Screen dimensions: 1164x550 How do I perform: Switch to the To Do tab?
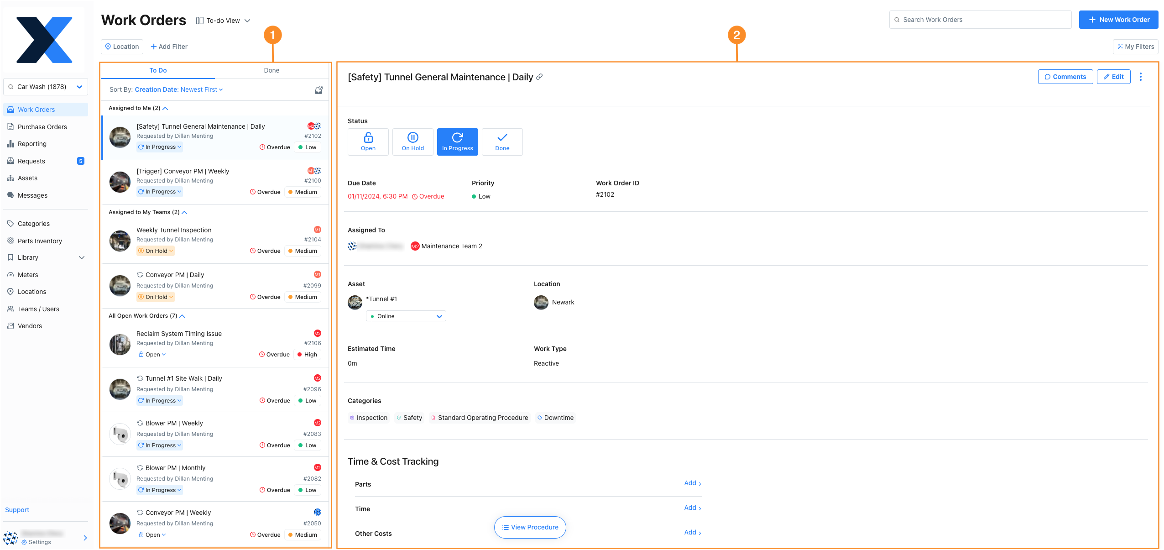[158, 70]
